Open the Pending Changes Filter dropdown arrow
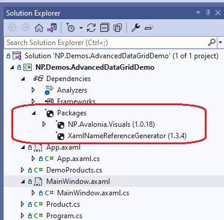Screen dimensions: 224x220 [81, 28]
